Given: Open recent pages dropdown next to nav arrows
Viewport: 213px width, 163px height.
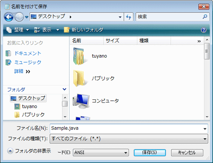Looking at the screenshot, I should [x=27, y=17].
